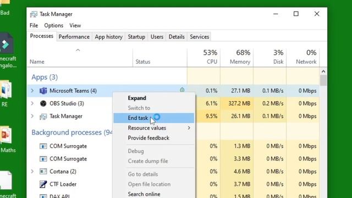Viewport: 352px width, 198px height.
Task: Expand the Cortana process group
Action: [32, 172]
